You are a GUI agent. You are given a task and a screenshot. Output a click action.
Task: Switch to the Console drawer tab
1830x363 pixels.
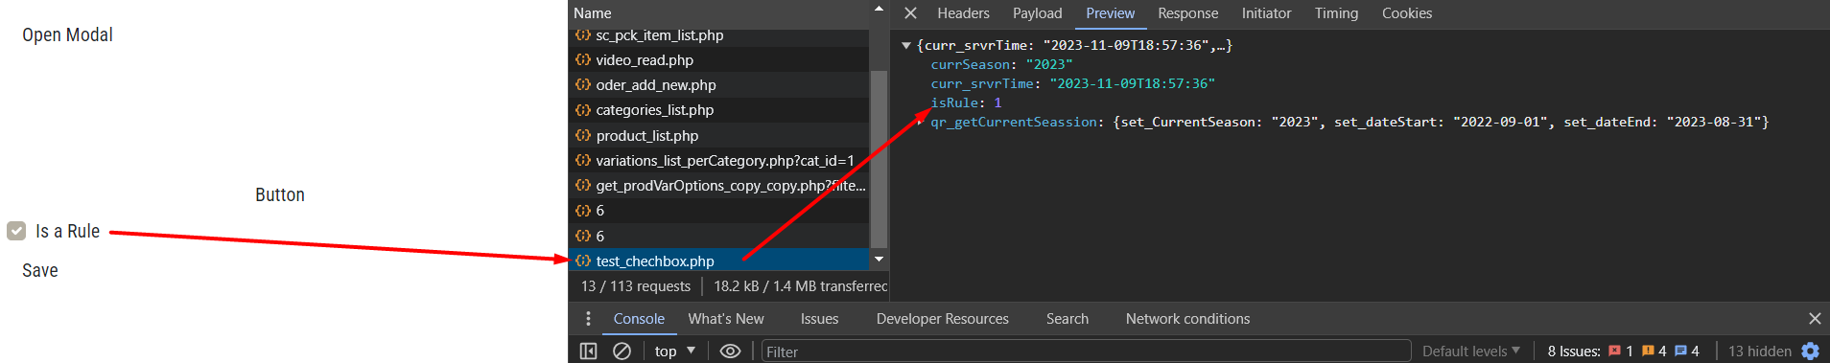(x=639, y=319)
